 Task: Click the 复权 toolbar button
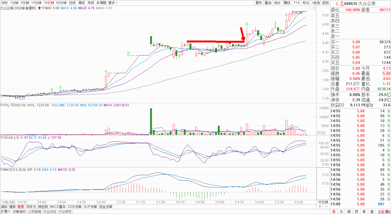(259, 3)
